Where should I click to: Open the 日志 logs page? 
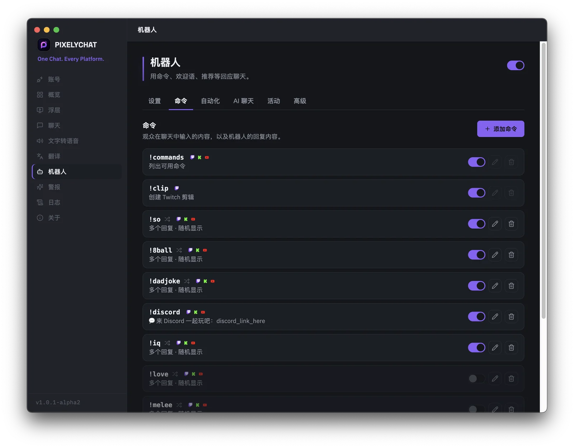77,202
